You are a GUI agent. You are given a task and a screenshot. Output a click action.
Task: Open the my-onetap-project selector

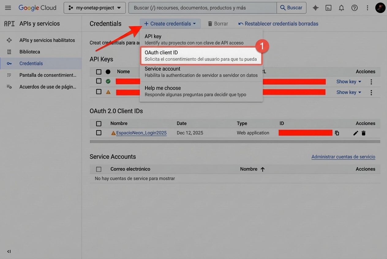pyautogui.click(x=94, y=8)
